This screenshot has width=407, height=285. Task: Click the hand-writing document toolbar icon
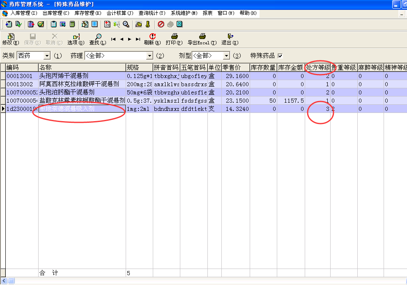coord(85,24)
